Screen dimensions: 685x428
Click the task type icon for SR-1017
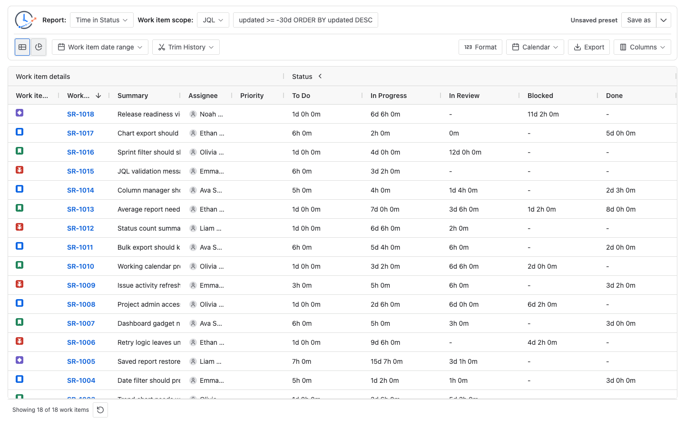tap(20, 132)
